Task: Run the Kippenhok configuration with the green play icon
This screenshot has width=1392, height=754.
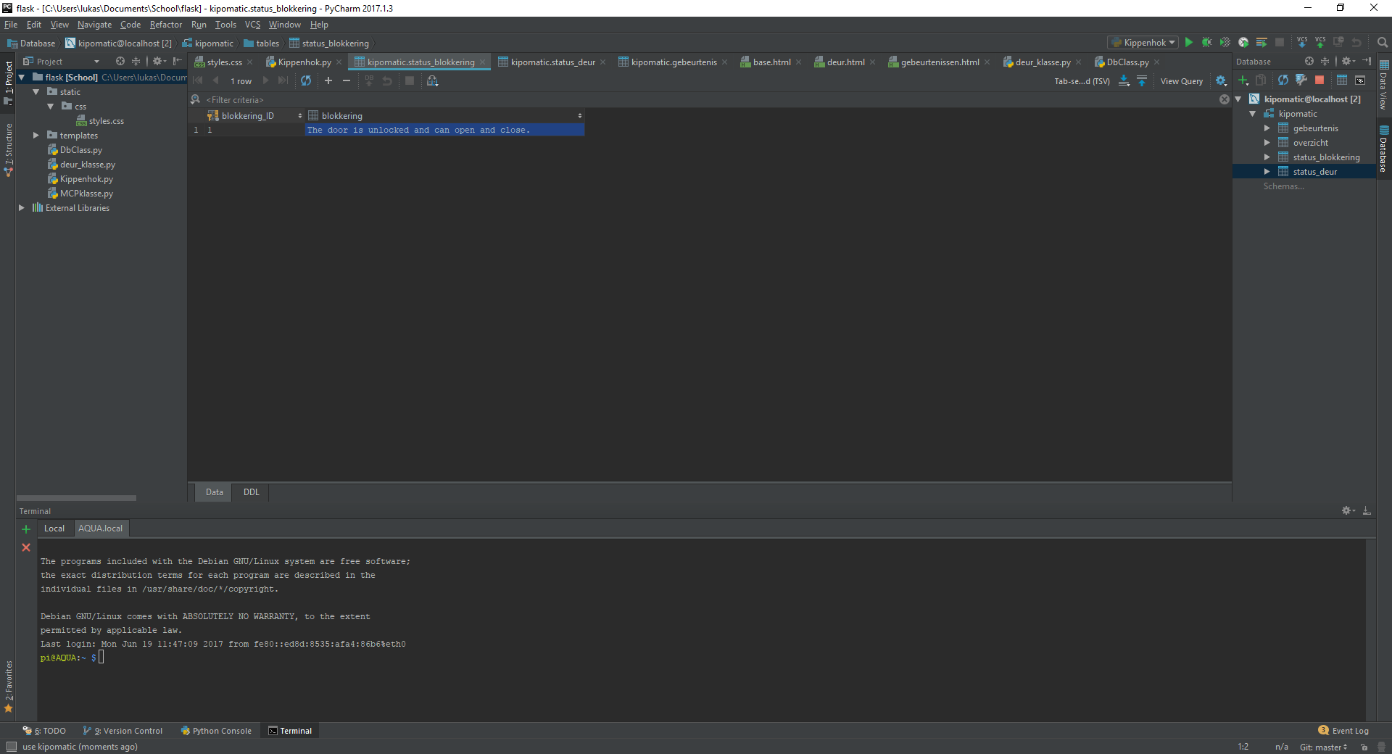Action: click(x=1189, y=43)
